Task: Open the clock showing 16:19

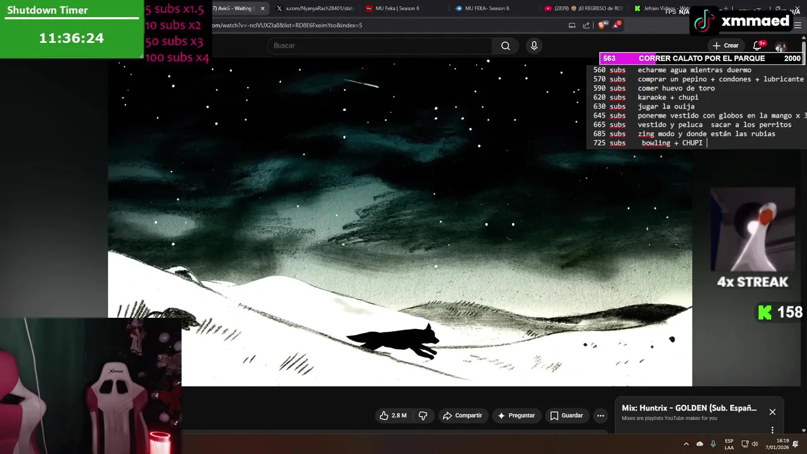Action: [x=777, y=444]
